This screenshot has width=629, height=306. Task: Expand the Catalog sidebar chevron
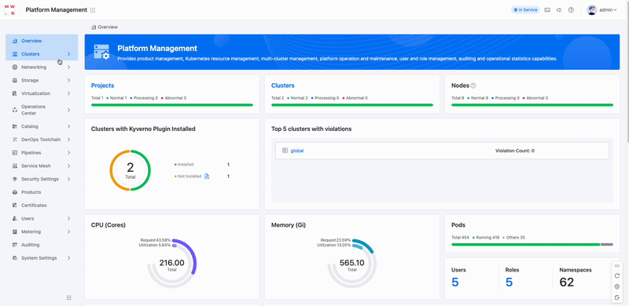coord(68,126)
